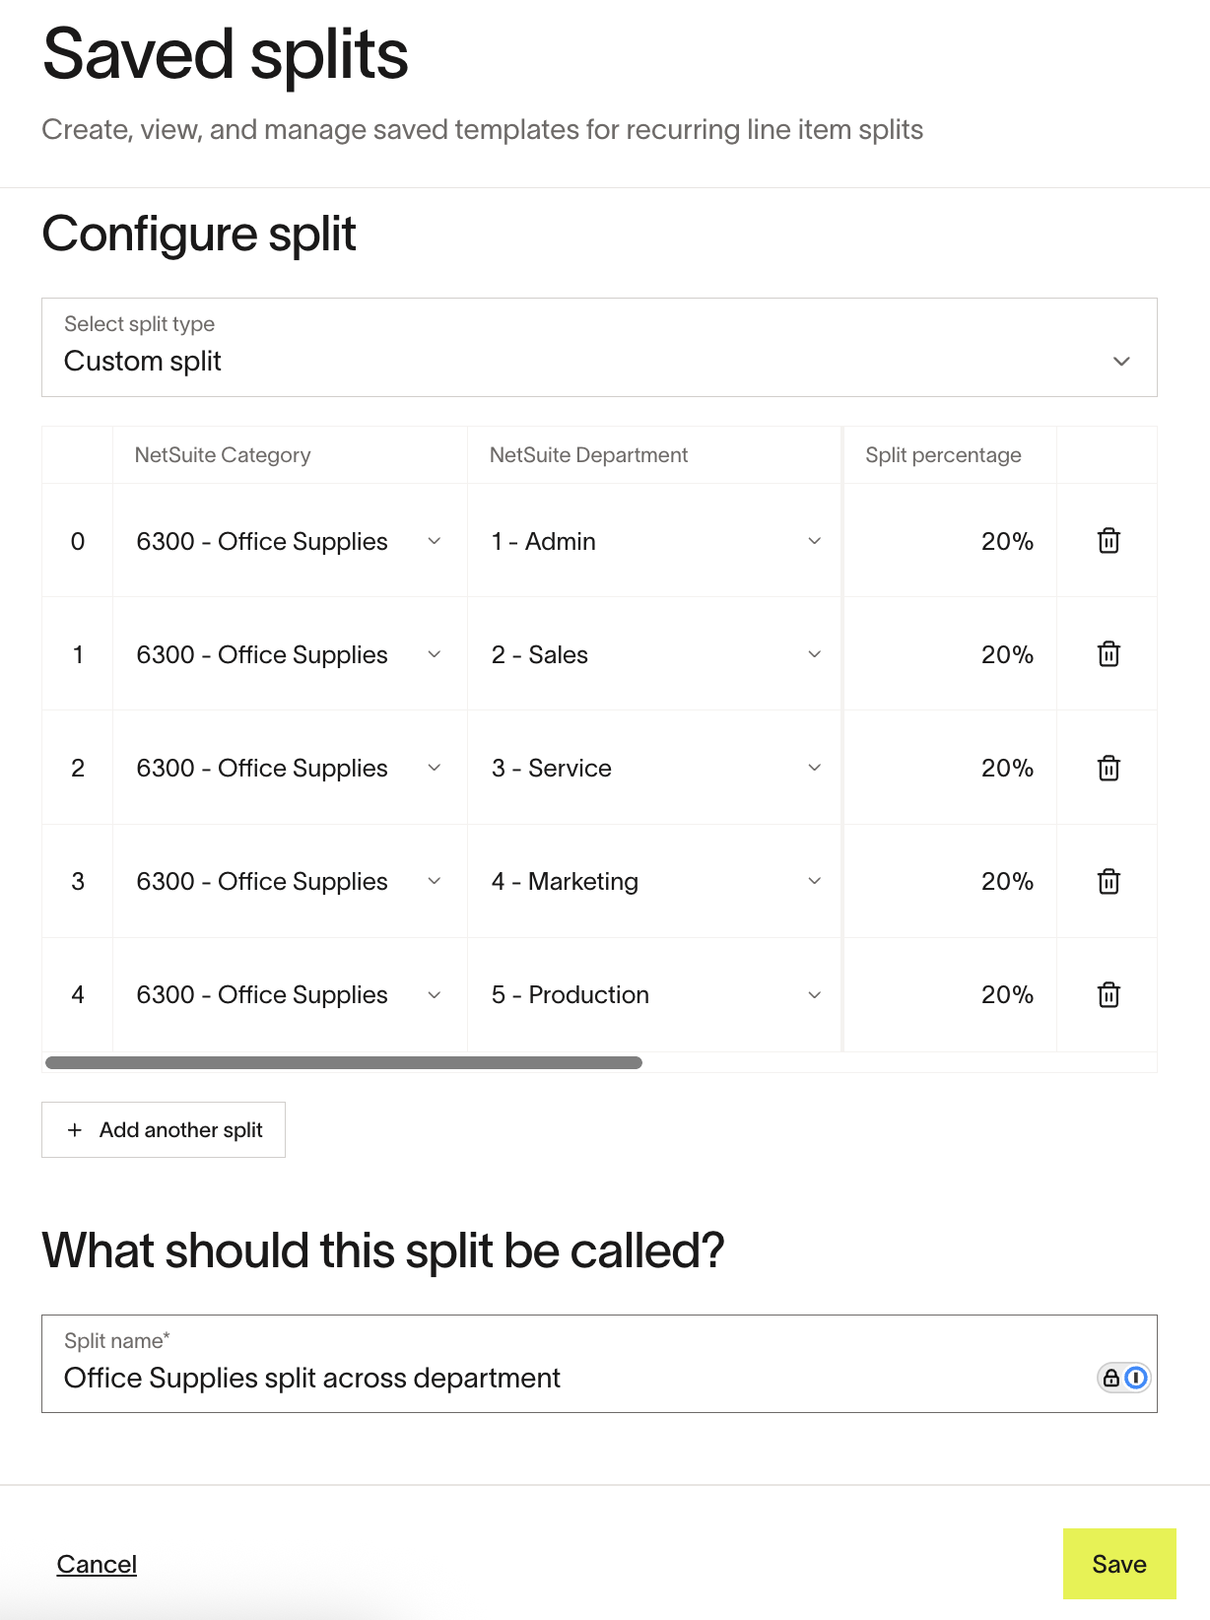Delete the Sales split row
Viewport: 1210px width, 1620px height.
pyautogui.click(x=1109, y=654)
